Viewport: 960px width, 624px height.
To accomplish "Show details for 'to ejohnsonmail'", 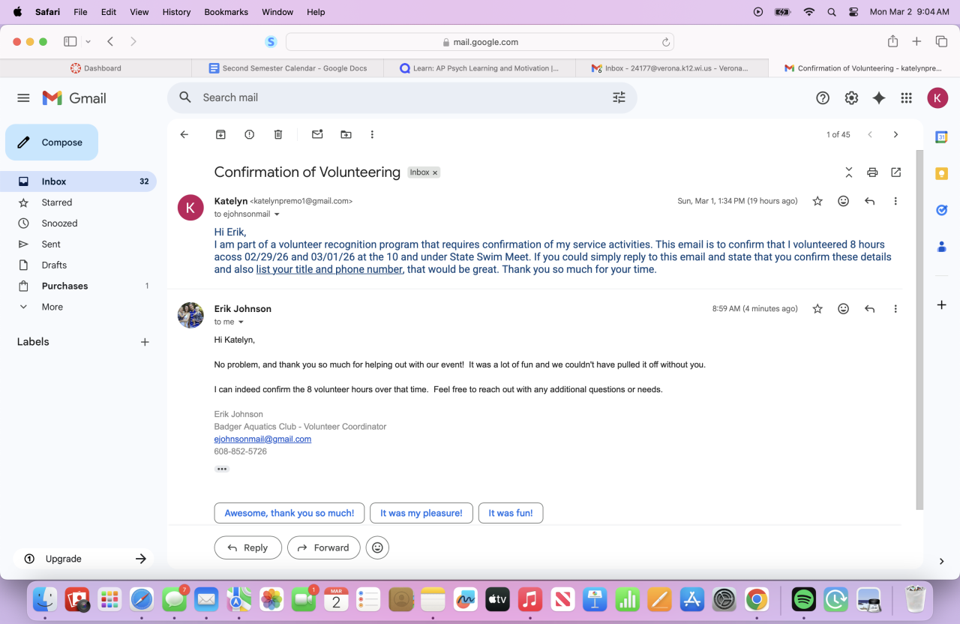I will tap(277, 214).
